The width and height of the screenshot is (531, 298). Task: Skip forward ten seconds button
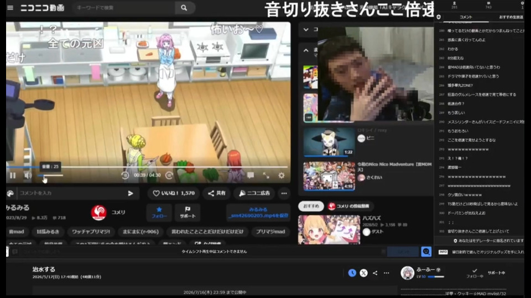(x=169, y=175)
